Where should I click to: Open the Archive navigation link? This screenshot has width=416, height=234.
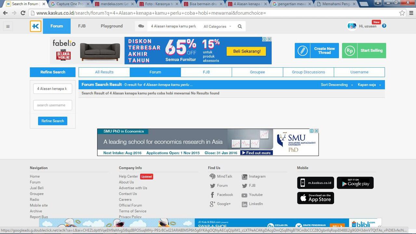tap(36, 211)
